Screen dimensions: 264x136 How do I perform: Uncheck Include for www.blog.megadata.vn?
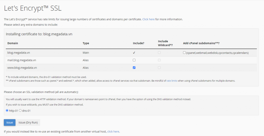[134, 68]
